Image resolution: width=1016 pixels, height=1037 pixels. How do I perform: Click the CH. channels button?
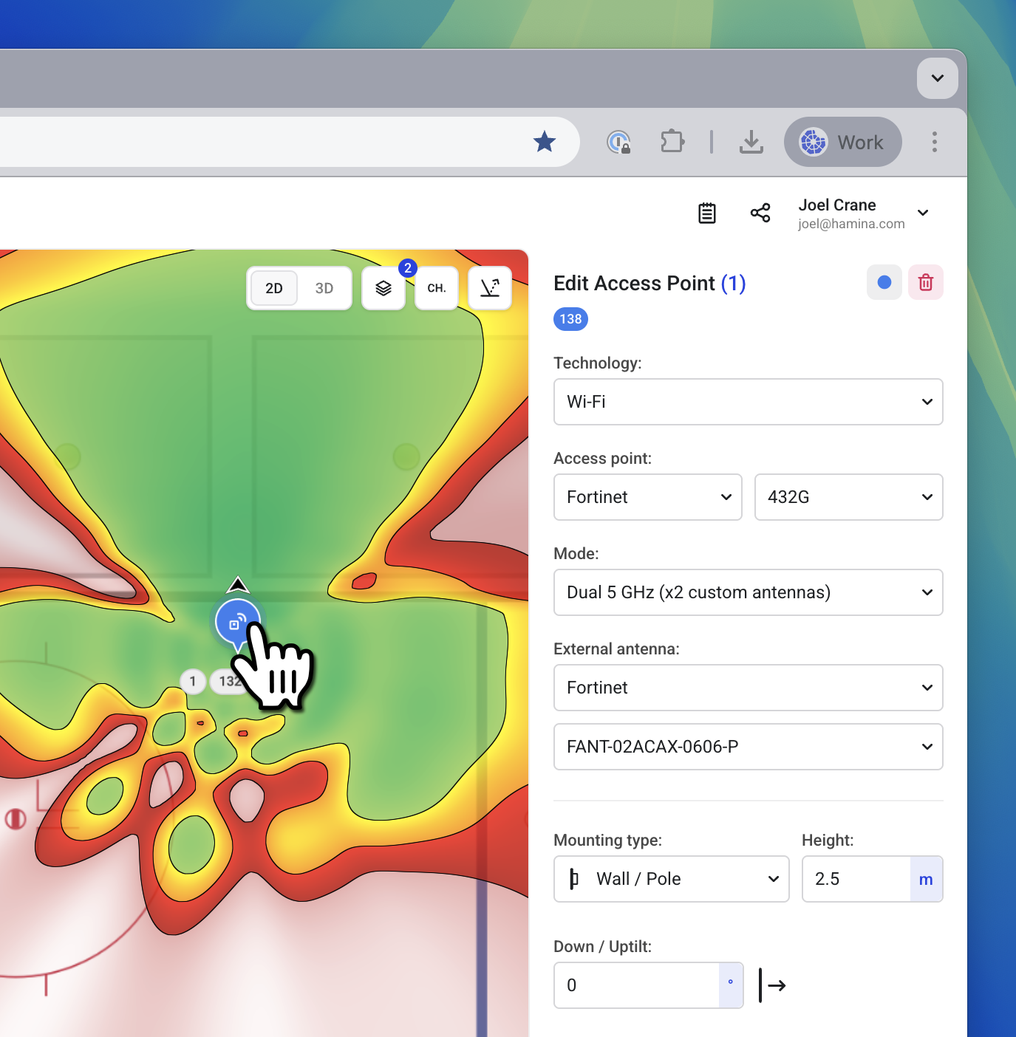(437, 288)
